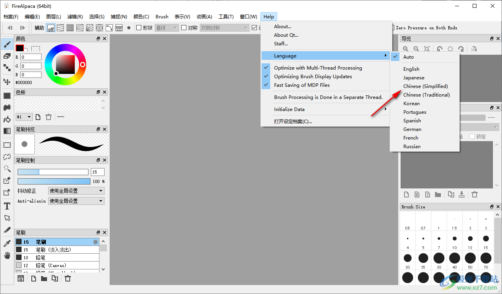Select the Gradient tool
Screen dimensions: 502x294
[7, 131]
